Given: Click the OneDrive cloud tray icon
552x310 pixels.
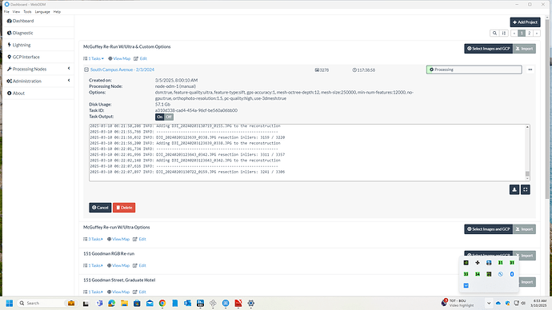Looking at the screenshot, I should pyautogui.click(x=498, y=303).
